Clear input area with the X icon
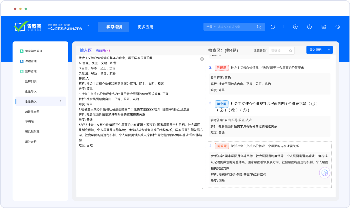The image size is (350, 208). pyautogui.click(x=202, y=59)
